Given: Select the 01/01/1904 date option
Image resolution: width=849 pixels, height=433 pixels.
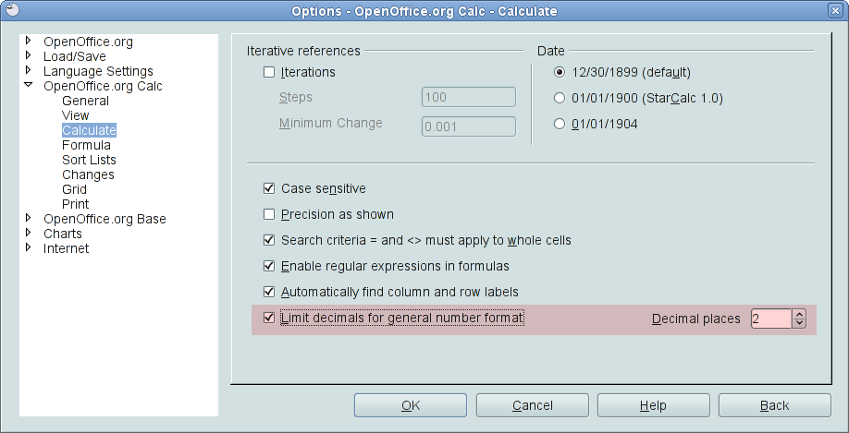Looking at the screenshot, I should click(559, 124).
